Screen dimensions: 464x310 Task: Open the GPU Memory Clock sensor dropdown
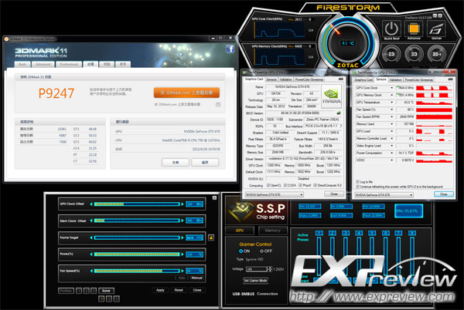coord(391,95)
